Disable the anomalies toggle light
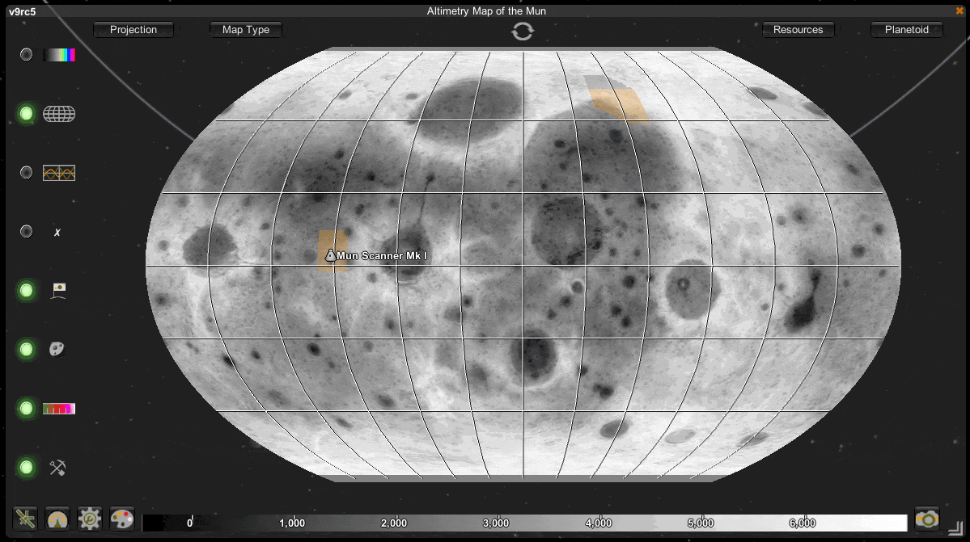 pos(26,350)
